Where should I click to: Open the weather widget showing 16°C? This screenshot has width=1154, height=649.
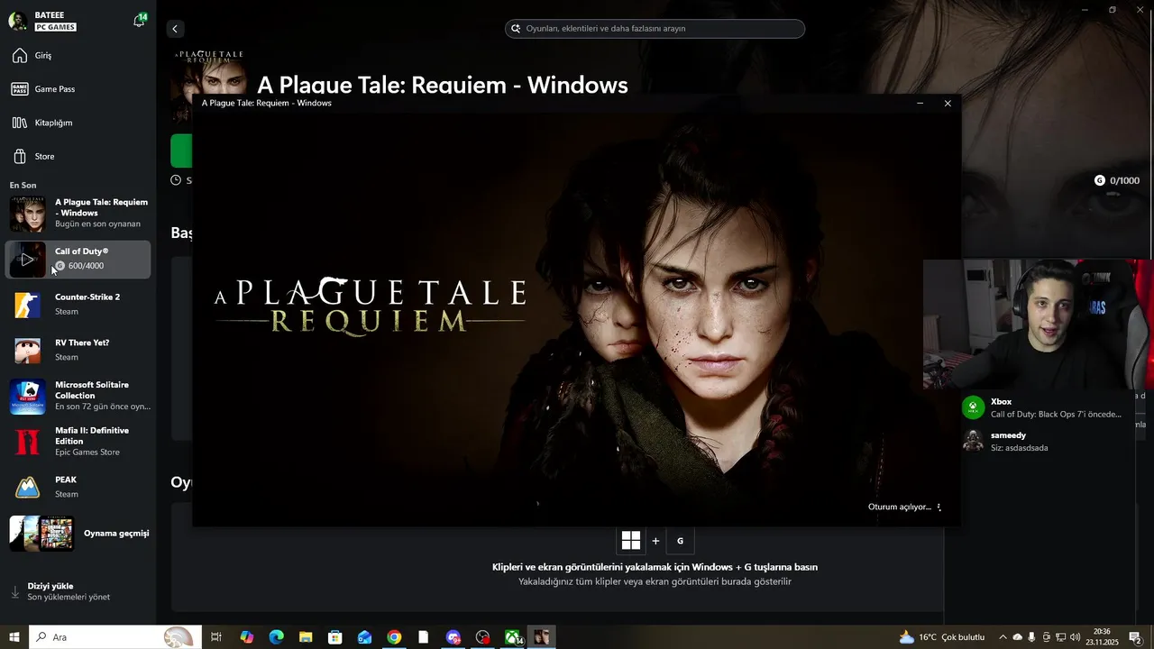(942, 637)
